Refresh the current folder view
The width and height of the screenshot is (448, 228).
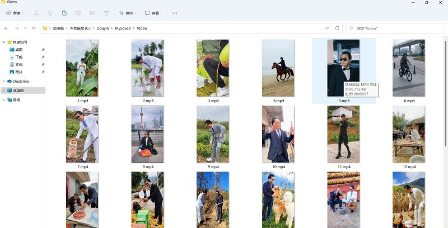pyautogui.click(x=337, y=28)
